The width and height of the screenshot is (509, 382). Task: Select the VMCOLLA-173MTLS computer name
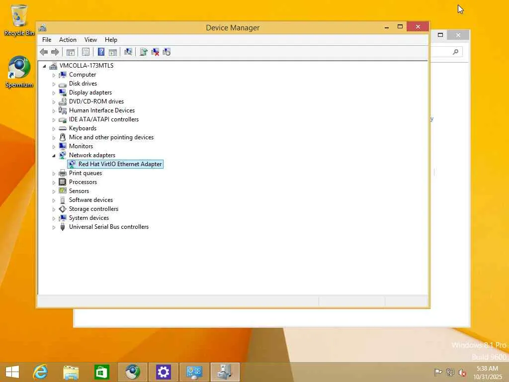[x=86, y=66]
